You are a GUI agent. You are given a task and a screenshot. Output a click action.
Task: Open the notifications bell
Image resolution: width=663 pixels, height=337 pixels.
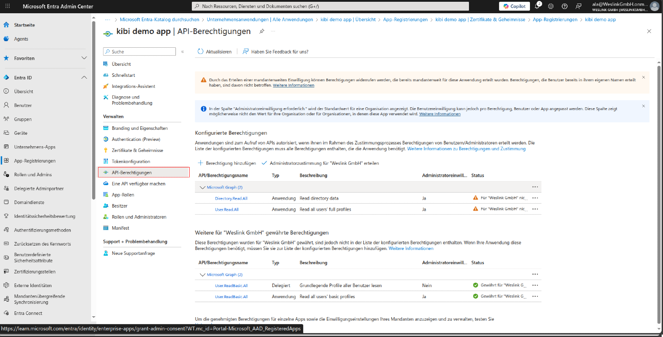pos(537,6)
